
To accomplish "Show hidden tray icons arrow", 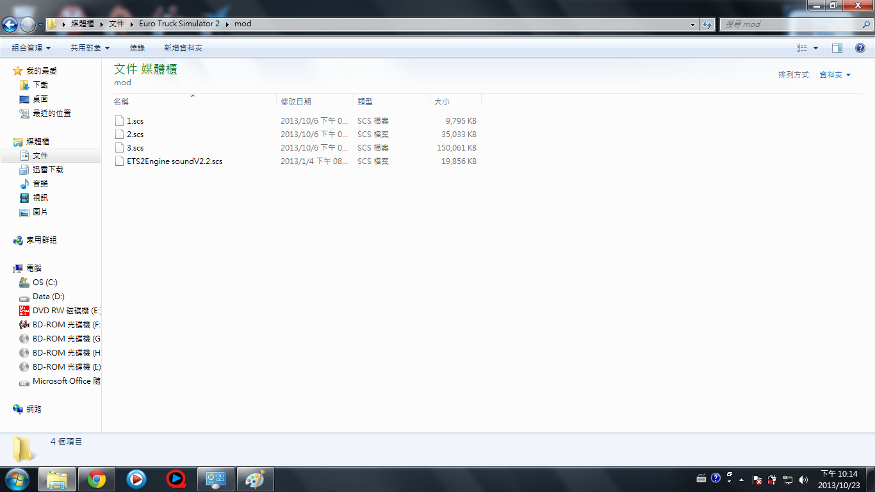I will pyautogui.click(x=742, y=479).
